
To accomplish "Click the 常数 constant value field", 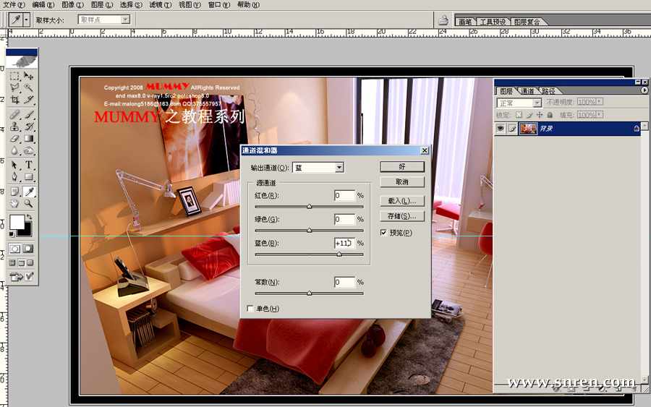I will (344, 282).
